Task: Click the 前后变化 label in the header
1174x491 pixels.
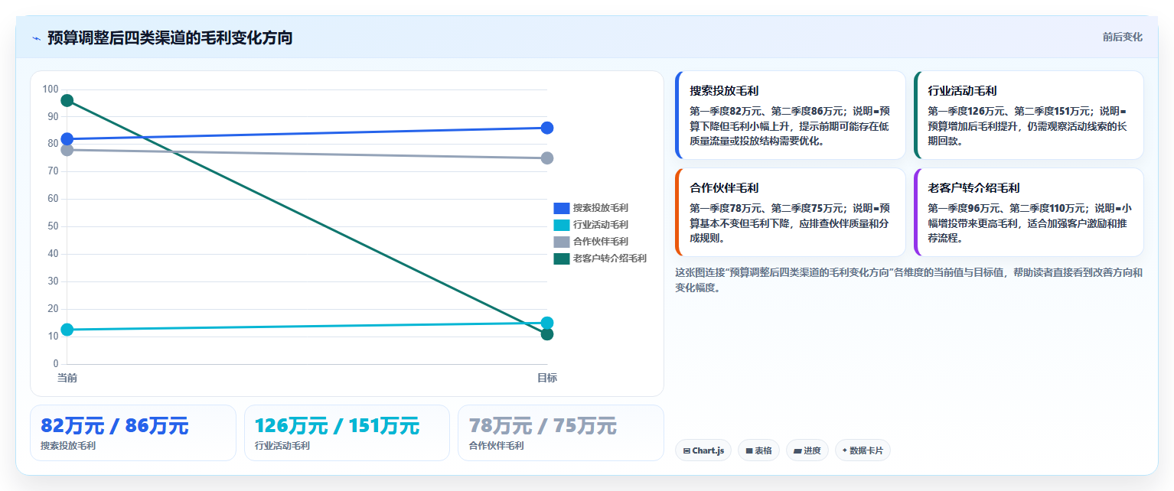Action: [1122, 37]
